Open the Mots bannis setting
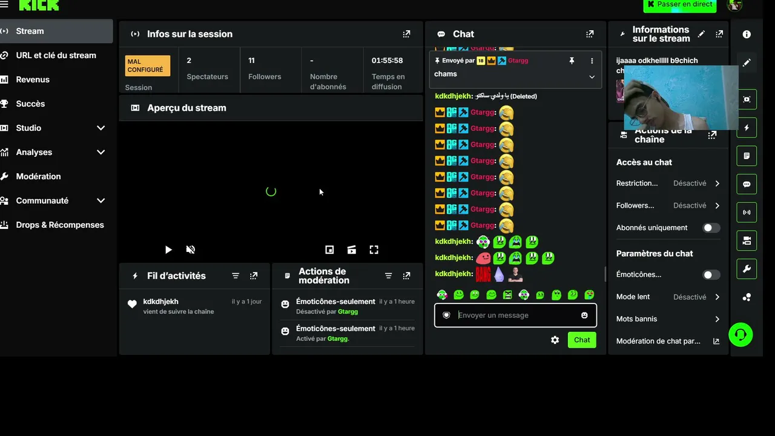 pos(668,319)
